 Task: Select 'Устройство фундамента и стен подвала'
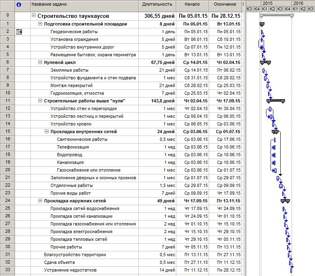tap(93, 78)
